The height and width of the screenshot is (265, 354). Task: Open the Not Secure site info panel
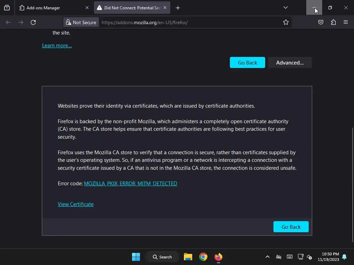(81, 22)
